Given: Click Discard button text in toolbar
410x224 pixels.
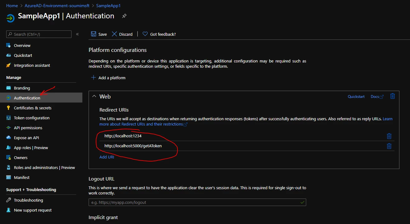Looking at the screenshot, I should click(126, 34).
